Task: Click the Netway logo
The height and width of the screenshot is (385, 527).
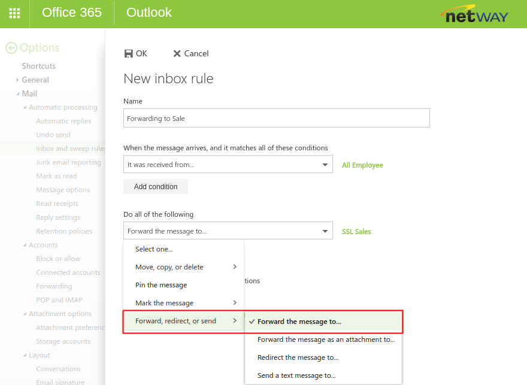Action: pos(474,14)
